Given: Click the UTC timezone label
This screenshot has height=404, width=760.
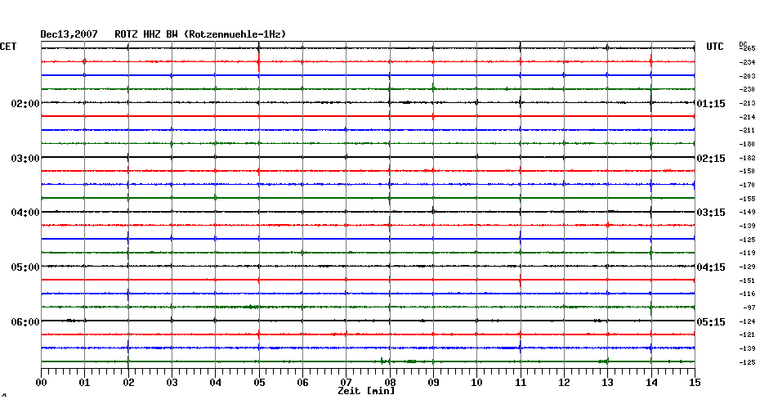Looking at the screenshot, I should pos(715,47).
